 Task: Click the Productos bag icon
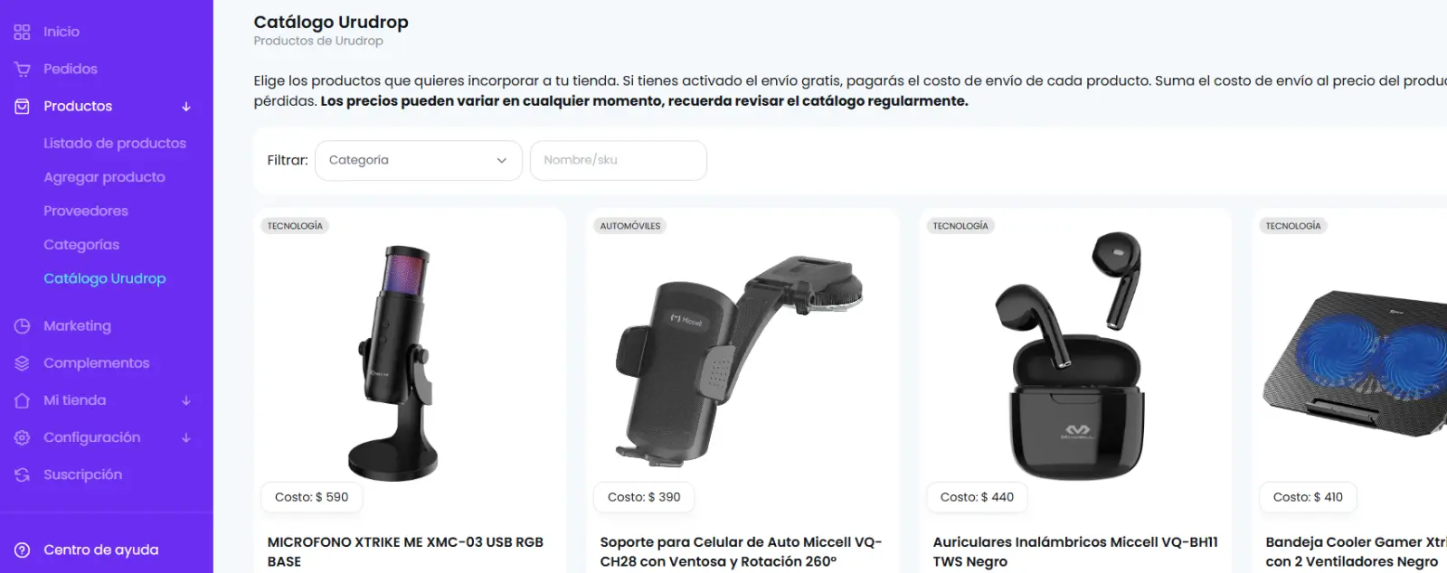22,106
